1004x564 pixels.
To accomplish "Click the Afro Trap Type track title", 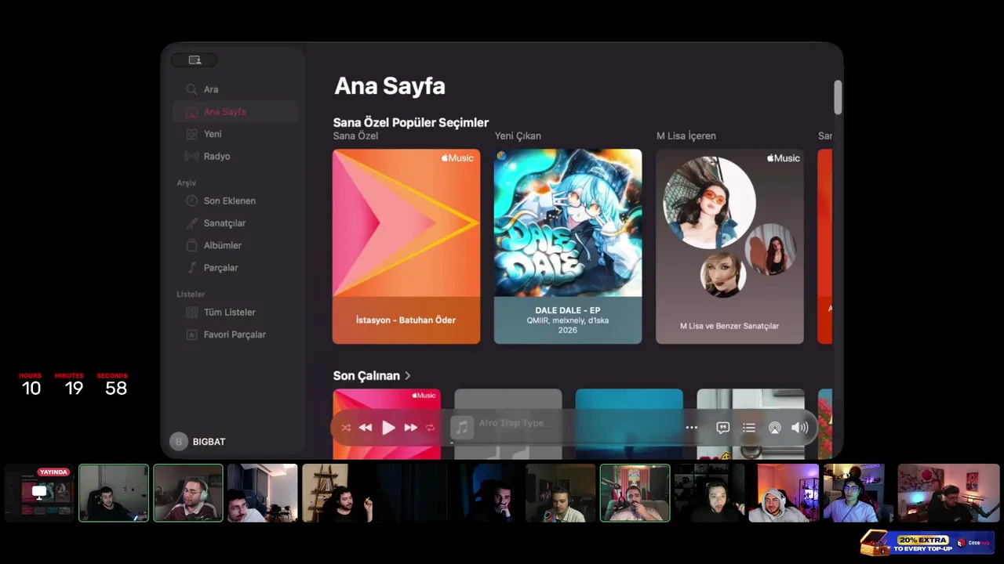I will 511,423.
